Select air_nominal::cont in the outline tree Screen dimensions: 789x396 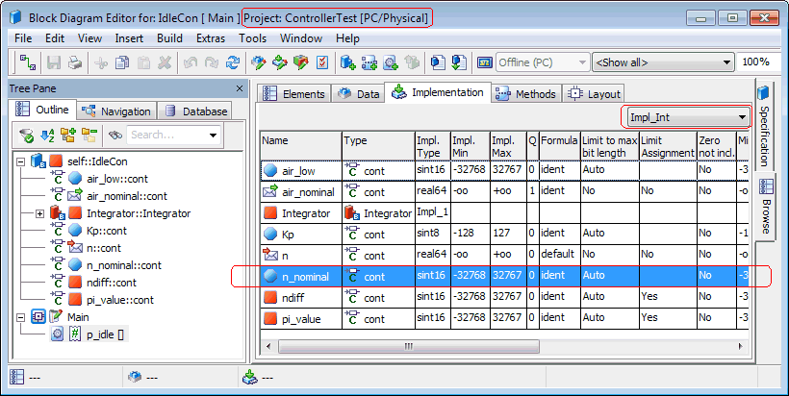[127, 196]
